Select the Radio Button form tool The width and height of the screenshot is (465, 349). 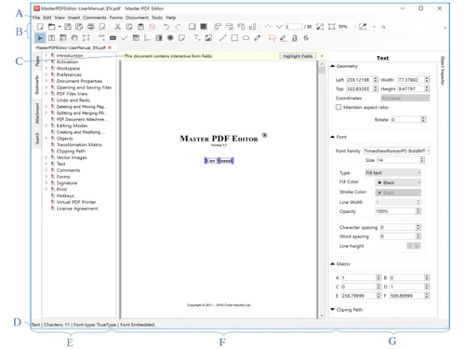pos(170,38)
